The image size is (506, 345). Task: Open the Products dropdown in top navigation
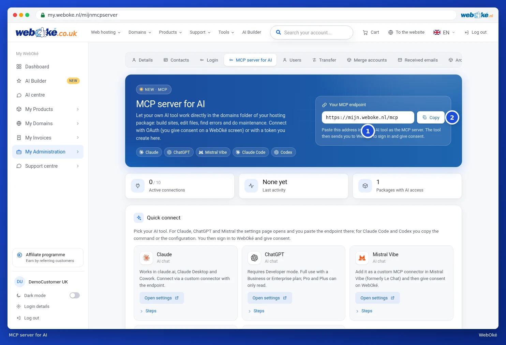tap(170, 32)
